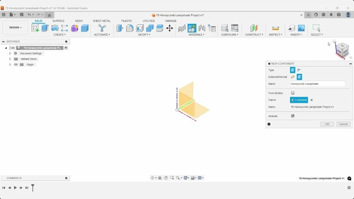Expand the Named Views node
354x199 pixels.
[x=10, y=59]
